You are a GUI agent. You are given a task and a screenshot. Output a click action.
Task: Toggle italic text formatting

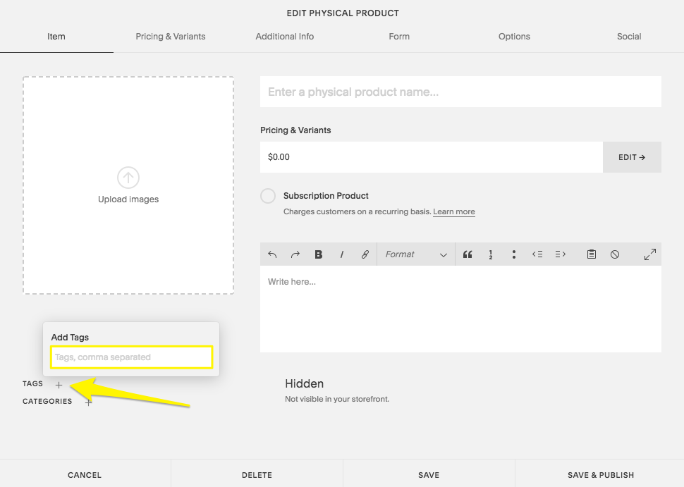342,254
